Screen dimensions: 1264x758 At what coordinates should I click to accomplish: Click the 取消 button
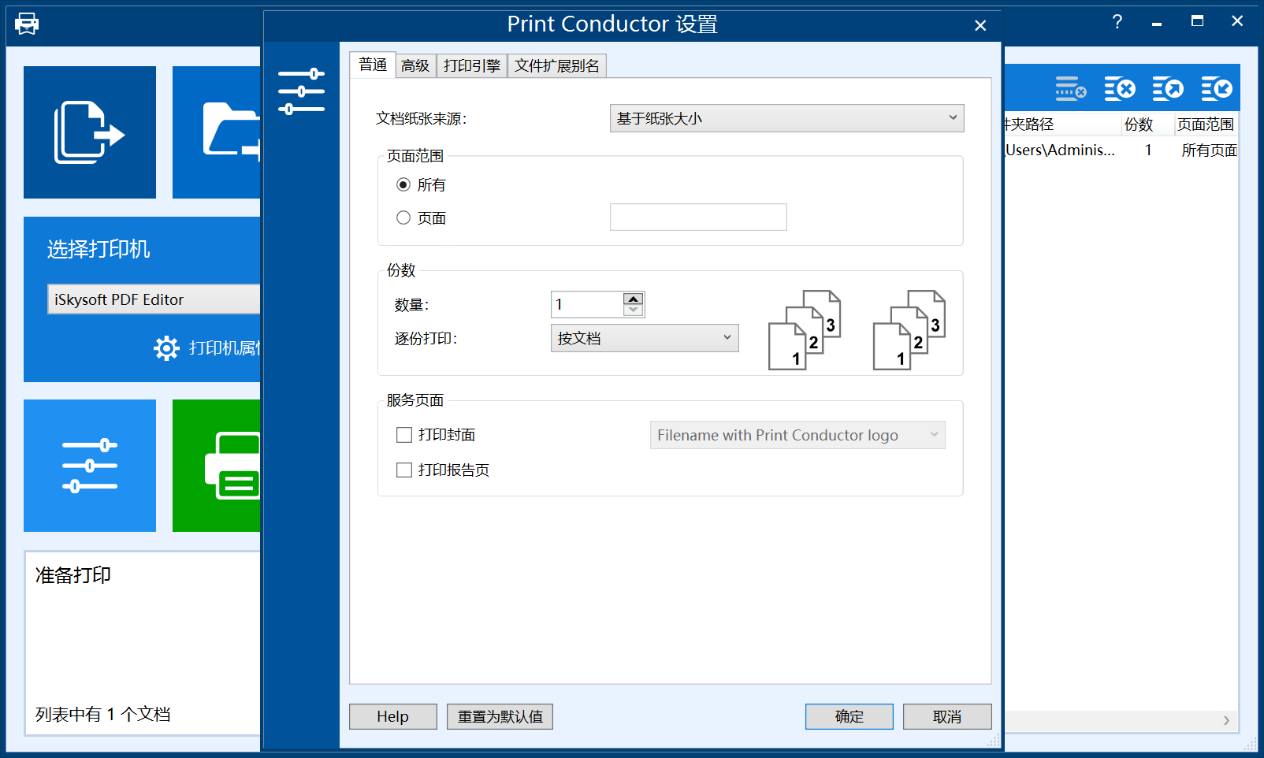[x=947, y=716]
